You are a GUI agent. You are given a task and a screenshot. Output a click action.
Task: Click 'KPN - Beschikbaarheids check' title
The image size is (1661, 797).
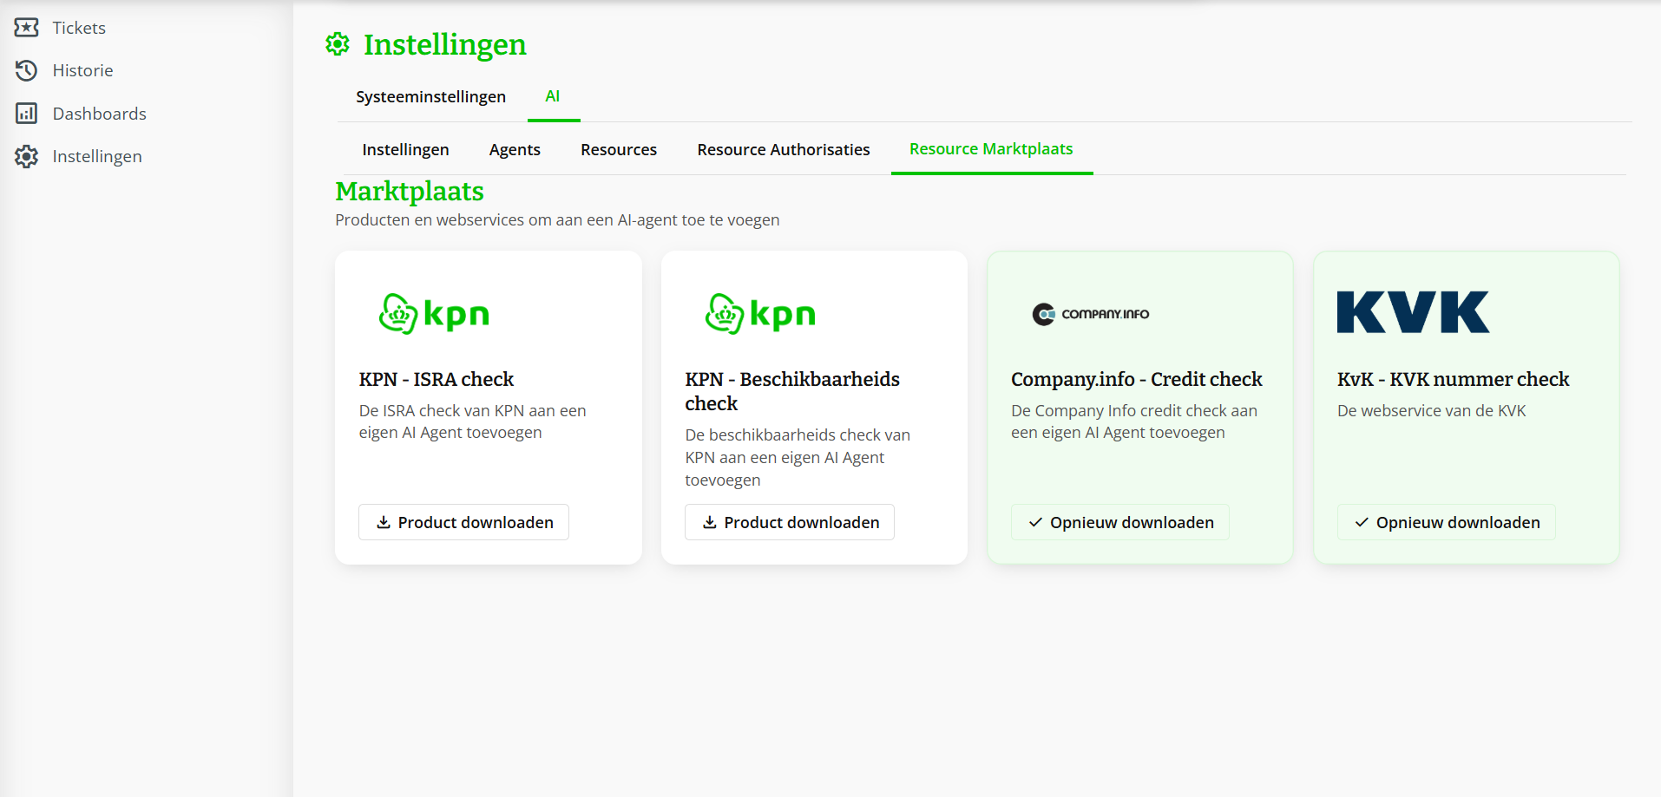click(x=792, y=391)
